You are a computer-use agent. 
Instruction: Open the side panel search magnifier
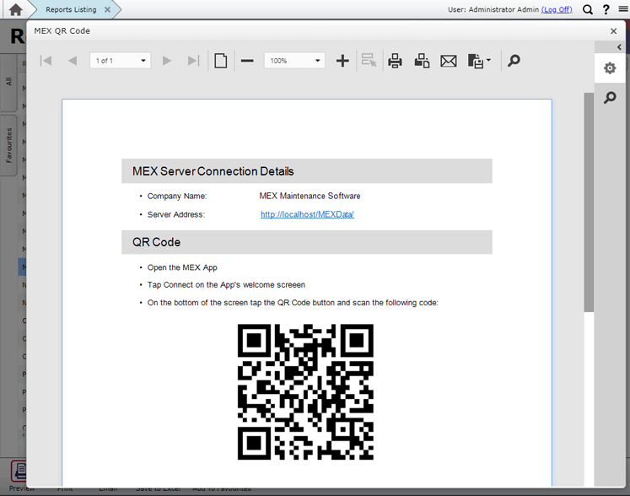(610, 99)
